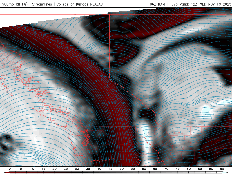Click the colorbar tick label "15"
The width and height of the screenshot is (232, 174).
click(x=43, y=169)
